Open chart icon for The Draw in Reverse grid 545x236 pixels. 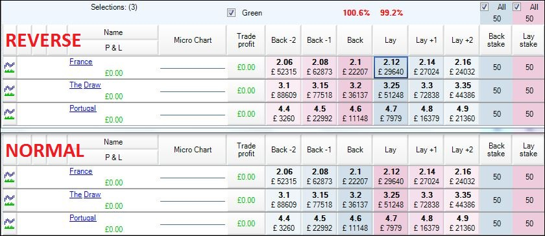tap(9, 91)
